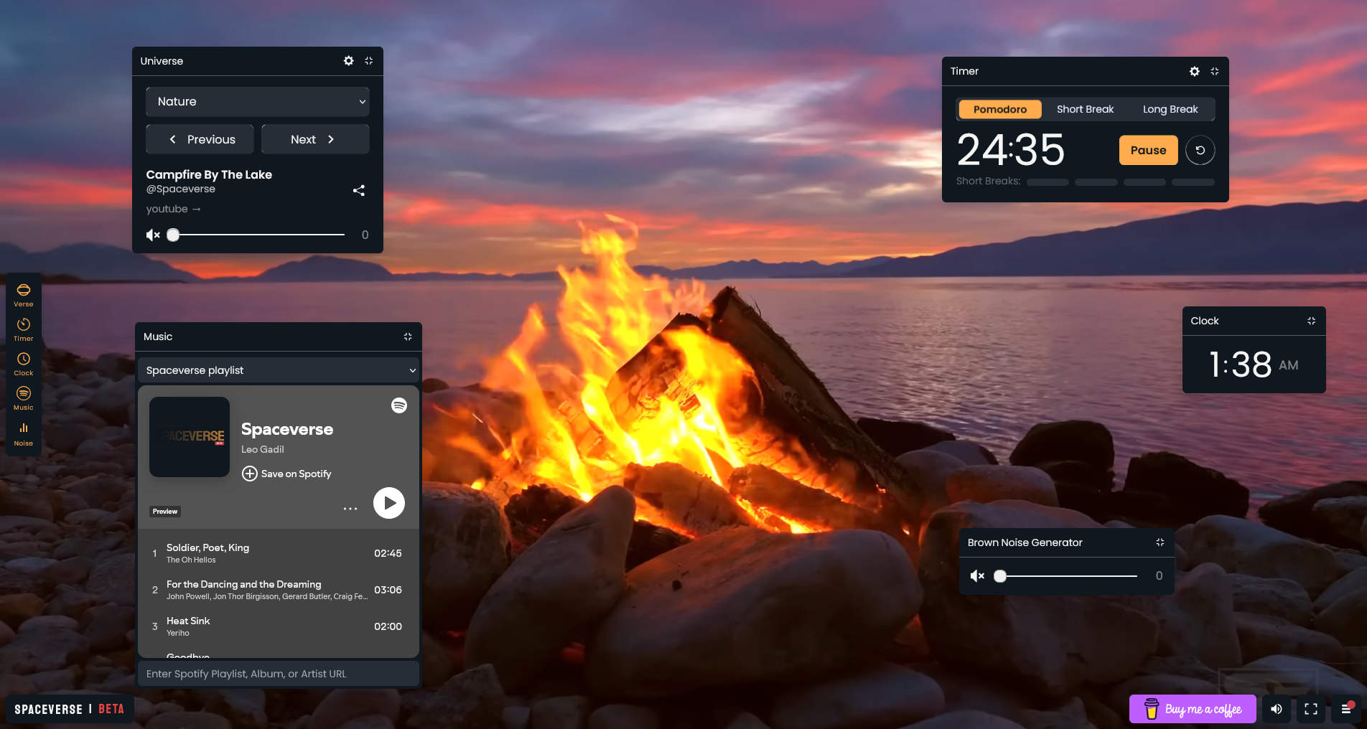Viewport: 1367px width, 729px height.
Task: Click the Save on Spotify plus icon
Action: (x=249, y=474)
